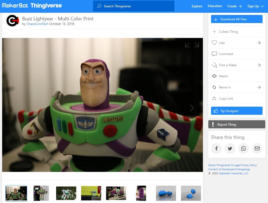268x203 pixels.
Task: Click the Collect Thing option
Action: click(x=237, y=32)
